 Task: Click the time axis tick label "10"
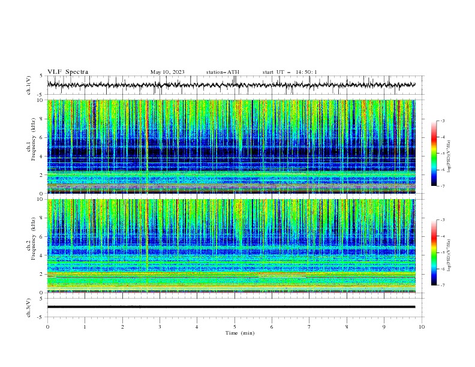click(x=422, y=327)
